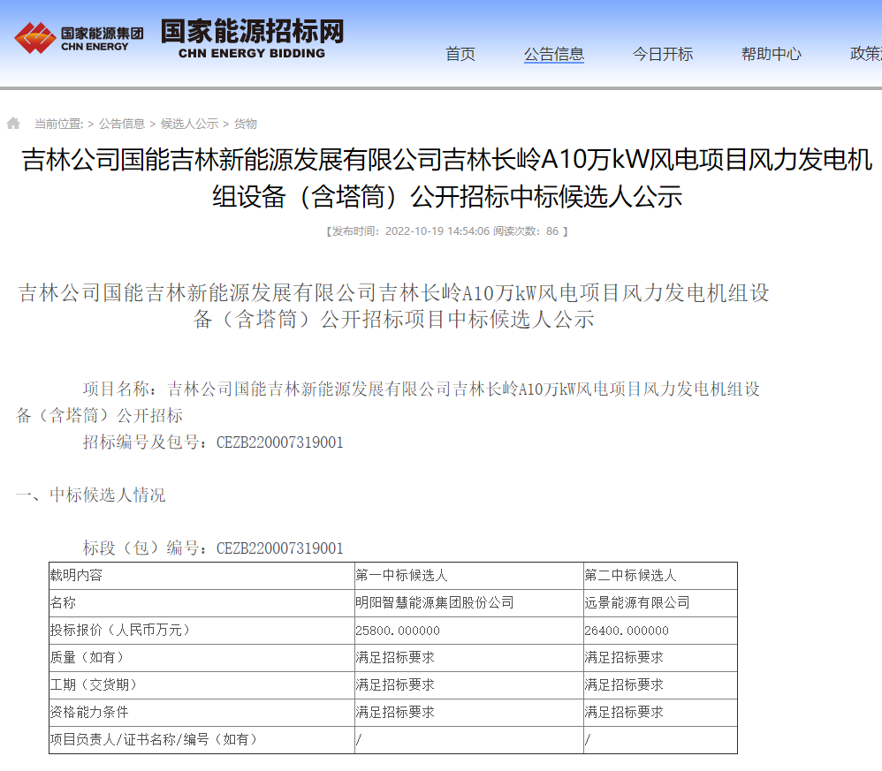
Task: Click the 第二中标候选人 column header
Action: tap(660, 576)
